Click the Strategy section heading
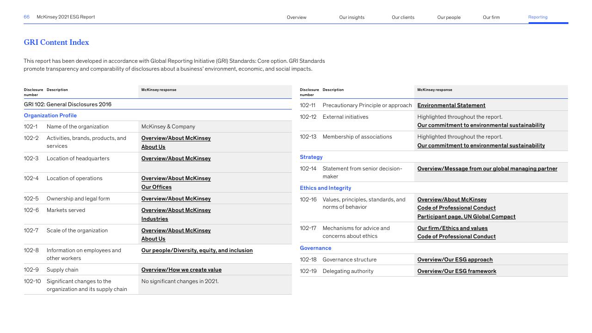592x333 pixels. (311, 157)
